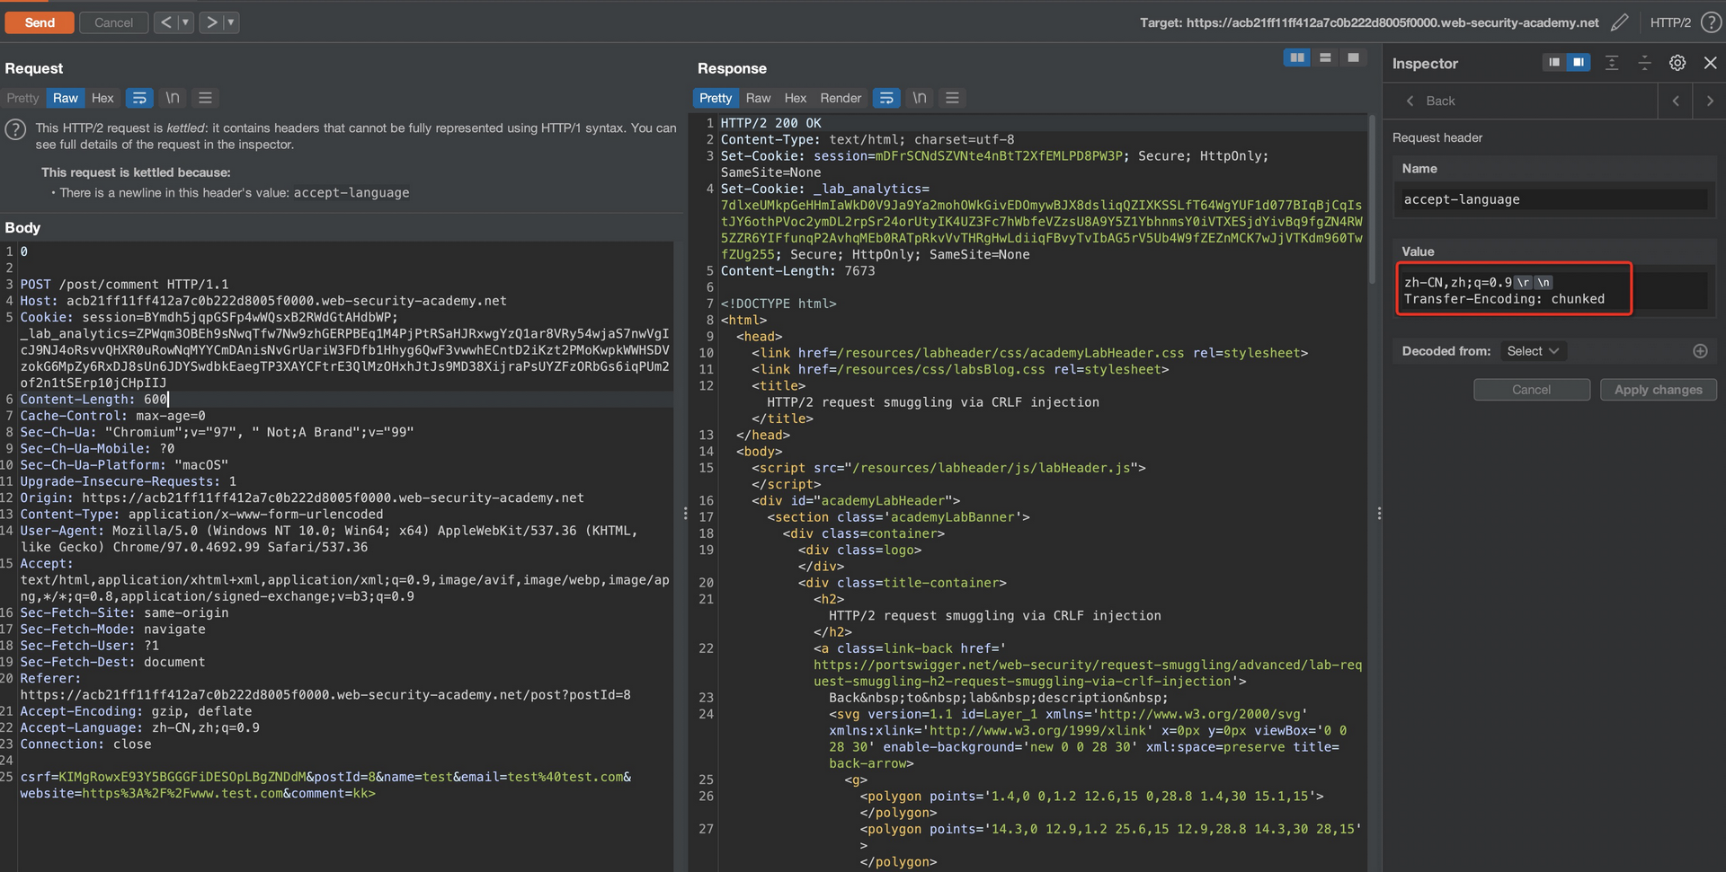
Task: Close the Inspector panel
Action: point(1711,62)
